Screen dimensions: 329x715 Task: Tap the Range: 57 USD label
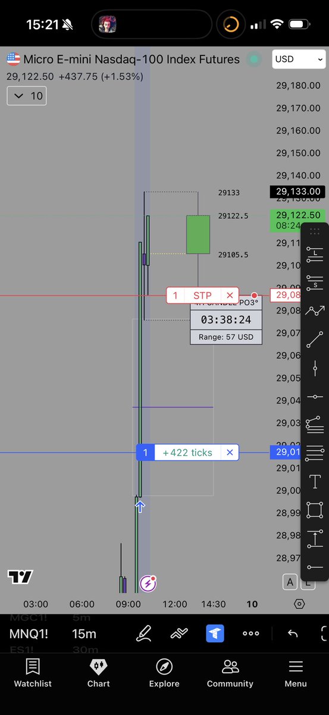[x=225, y=337]
